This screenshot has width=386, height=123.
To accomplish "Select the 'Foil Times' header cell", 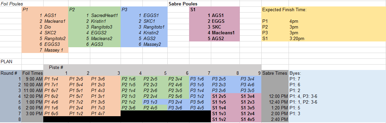I will coord(32,73).
